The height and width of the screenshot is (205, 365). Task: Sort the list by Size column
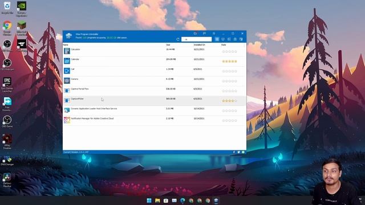click(168, 44)
